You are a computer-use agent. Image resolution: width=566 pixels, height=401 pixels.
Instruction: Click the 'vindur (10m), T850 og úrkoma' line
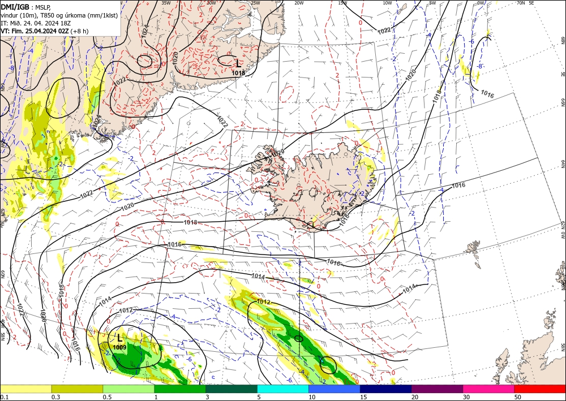click(59, 15)
